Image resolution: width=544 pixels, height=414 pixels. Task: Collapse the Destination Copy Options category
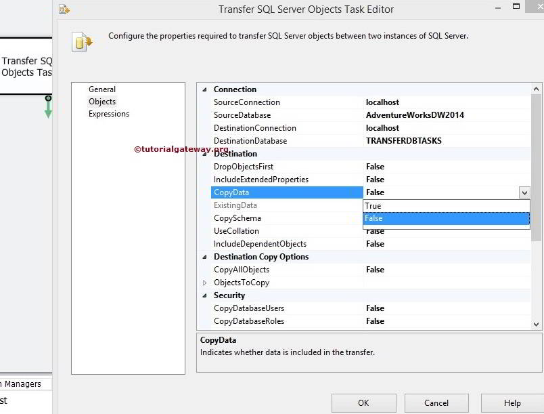(x=204, y=256)
